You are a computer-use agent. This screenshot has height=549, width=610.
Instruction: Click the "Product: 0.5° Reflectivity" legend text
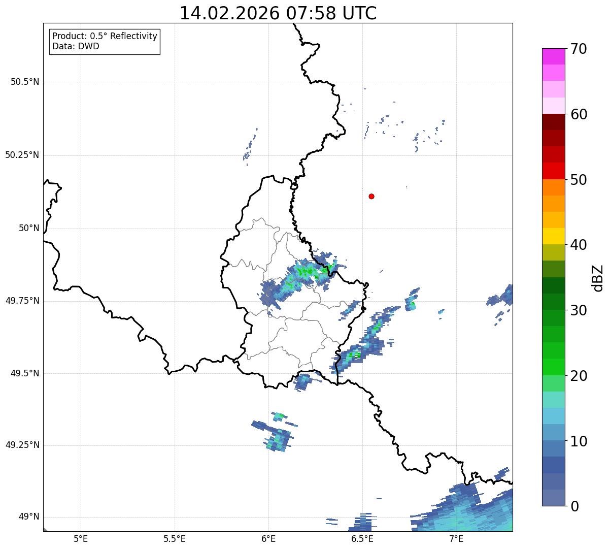point(105,36)
